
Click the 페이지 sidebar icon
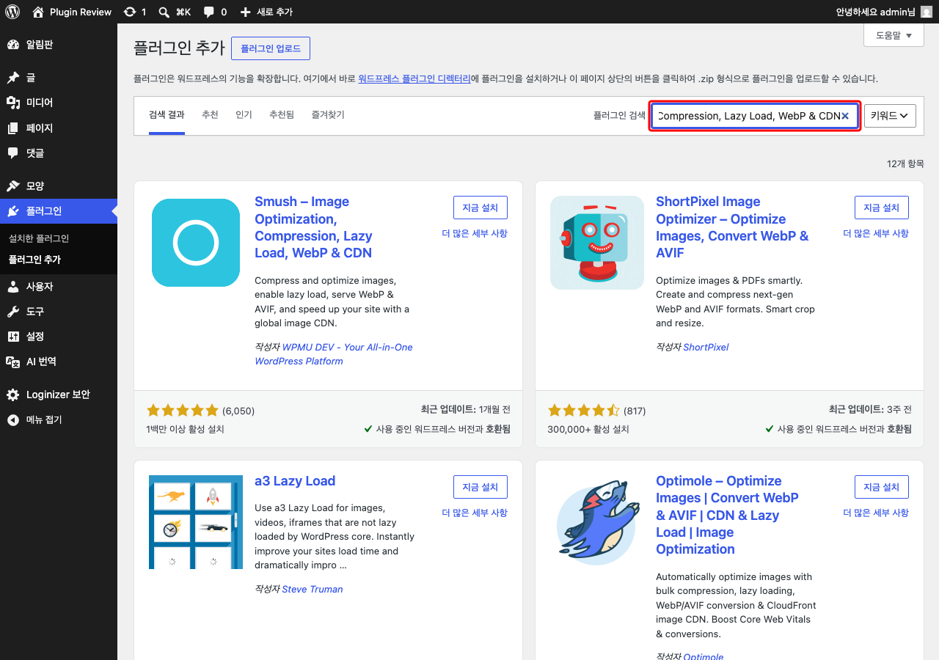pyautogui.click(x=13, y=128)
